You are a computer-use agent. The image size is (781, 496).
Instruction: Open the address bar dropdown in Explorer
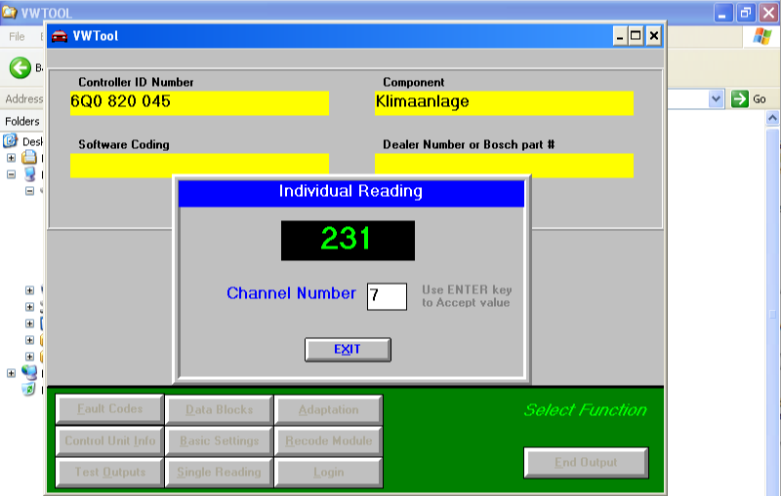[x=716, y=98]
